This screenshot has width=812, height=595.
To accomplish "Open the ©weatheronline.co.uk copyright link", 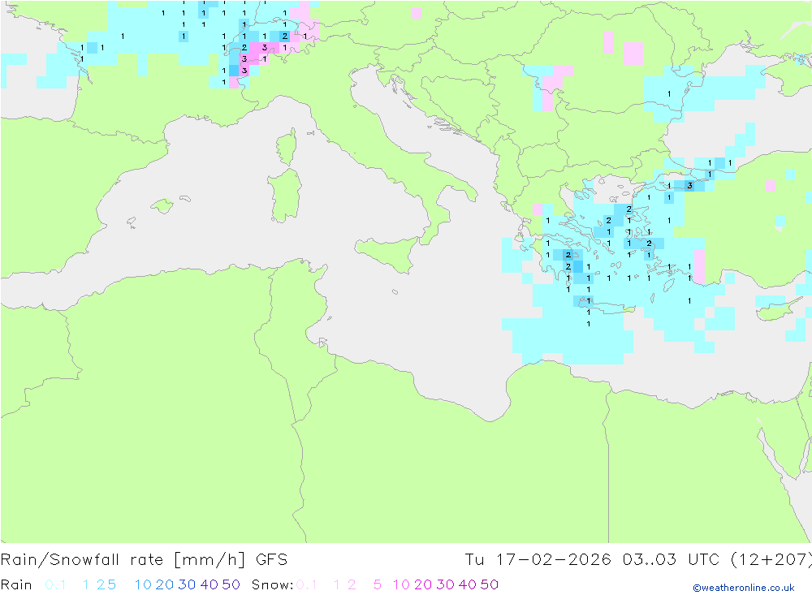I will tap(744, 588).
